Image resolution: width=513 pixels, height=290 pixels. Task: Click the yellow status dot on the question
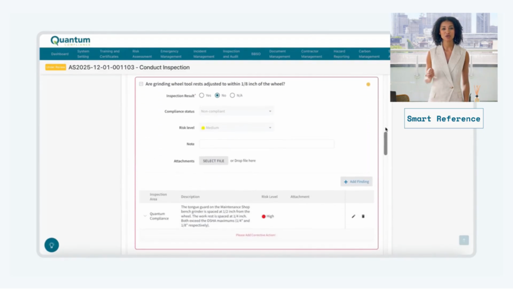pyautogui.click(x=368, y=84)
